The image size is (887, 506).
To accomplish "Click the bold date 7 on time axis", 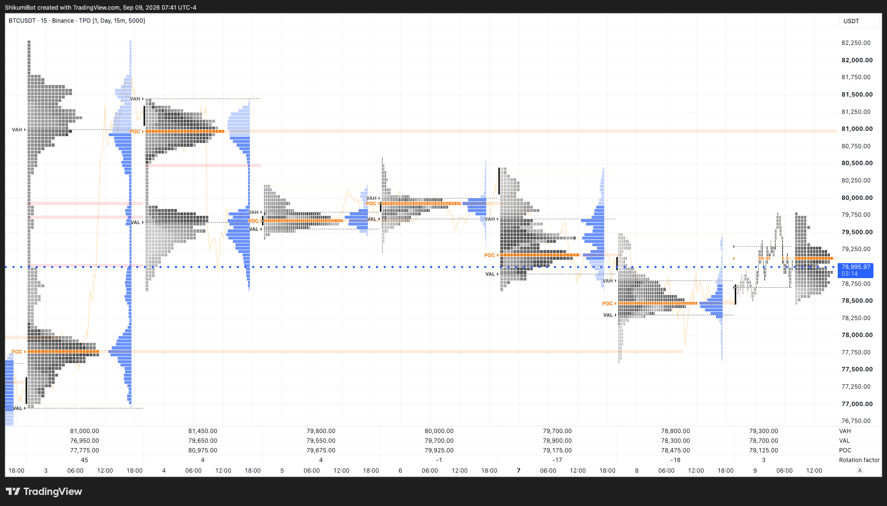I will [519, 470].
